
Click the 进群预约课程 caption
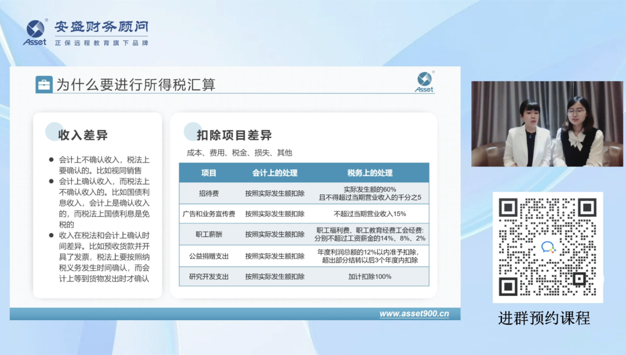point(544,318)
